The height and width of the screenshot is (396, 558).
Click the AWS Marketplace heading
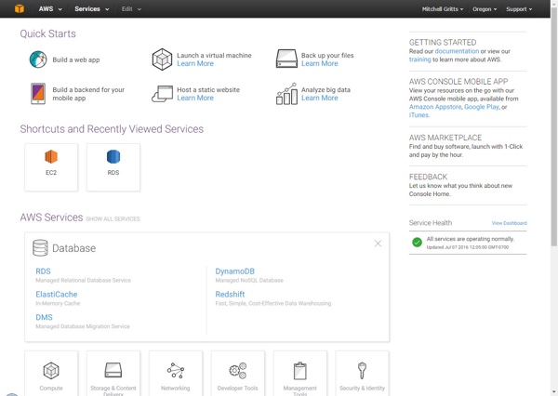445,138
